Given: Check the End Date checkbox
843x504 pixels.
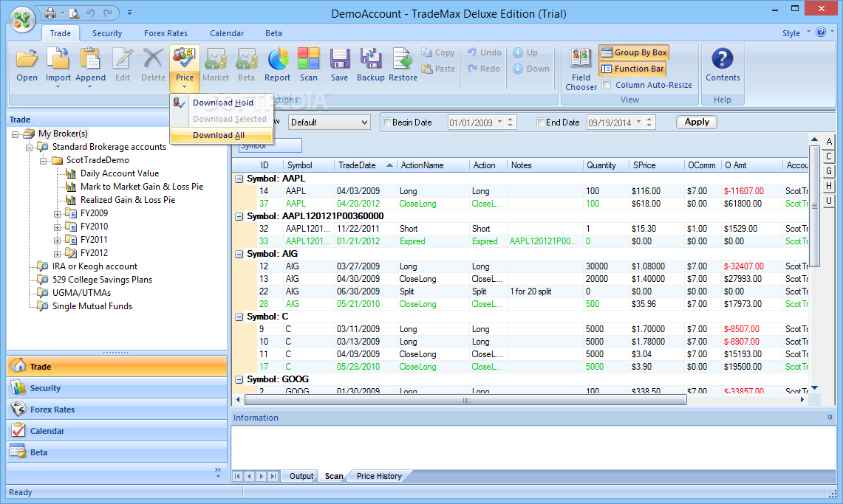Looking at the screenshot, I should pyautogui.click(x=541, y=122).
